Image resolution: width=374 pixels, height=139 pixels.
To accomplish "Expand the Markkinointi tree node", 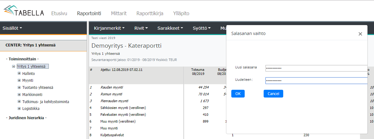I will point(19,95).
